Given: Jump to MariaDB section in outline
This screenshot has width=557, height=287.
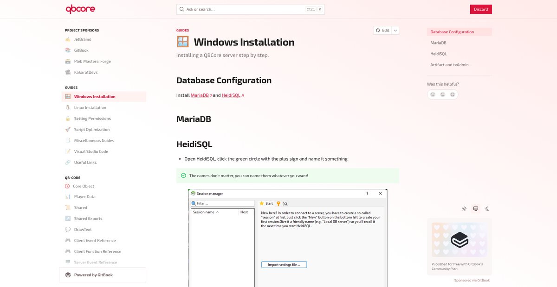Looking at the screenshot, I should [460, 43].
